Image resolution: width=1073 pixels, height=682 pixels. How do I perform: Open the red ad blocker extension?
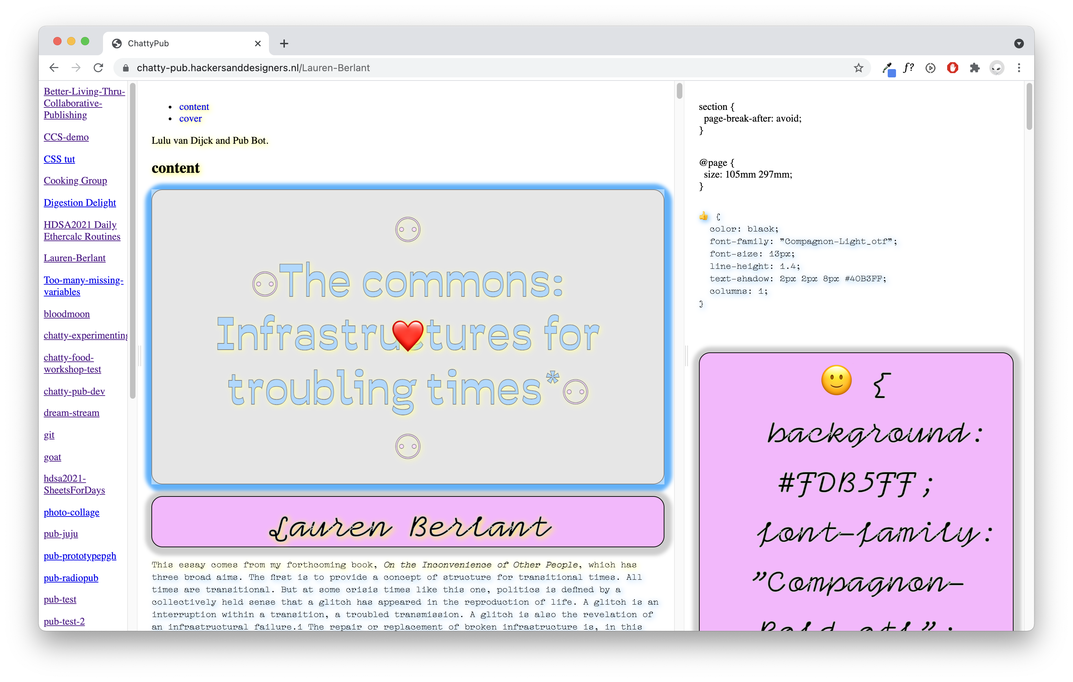tap(952, 68)
